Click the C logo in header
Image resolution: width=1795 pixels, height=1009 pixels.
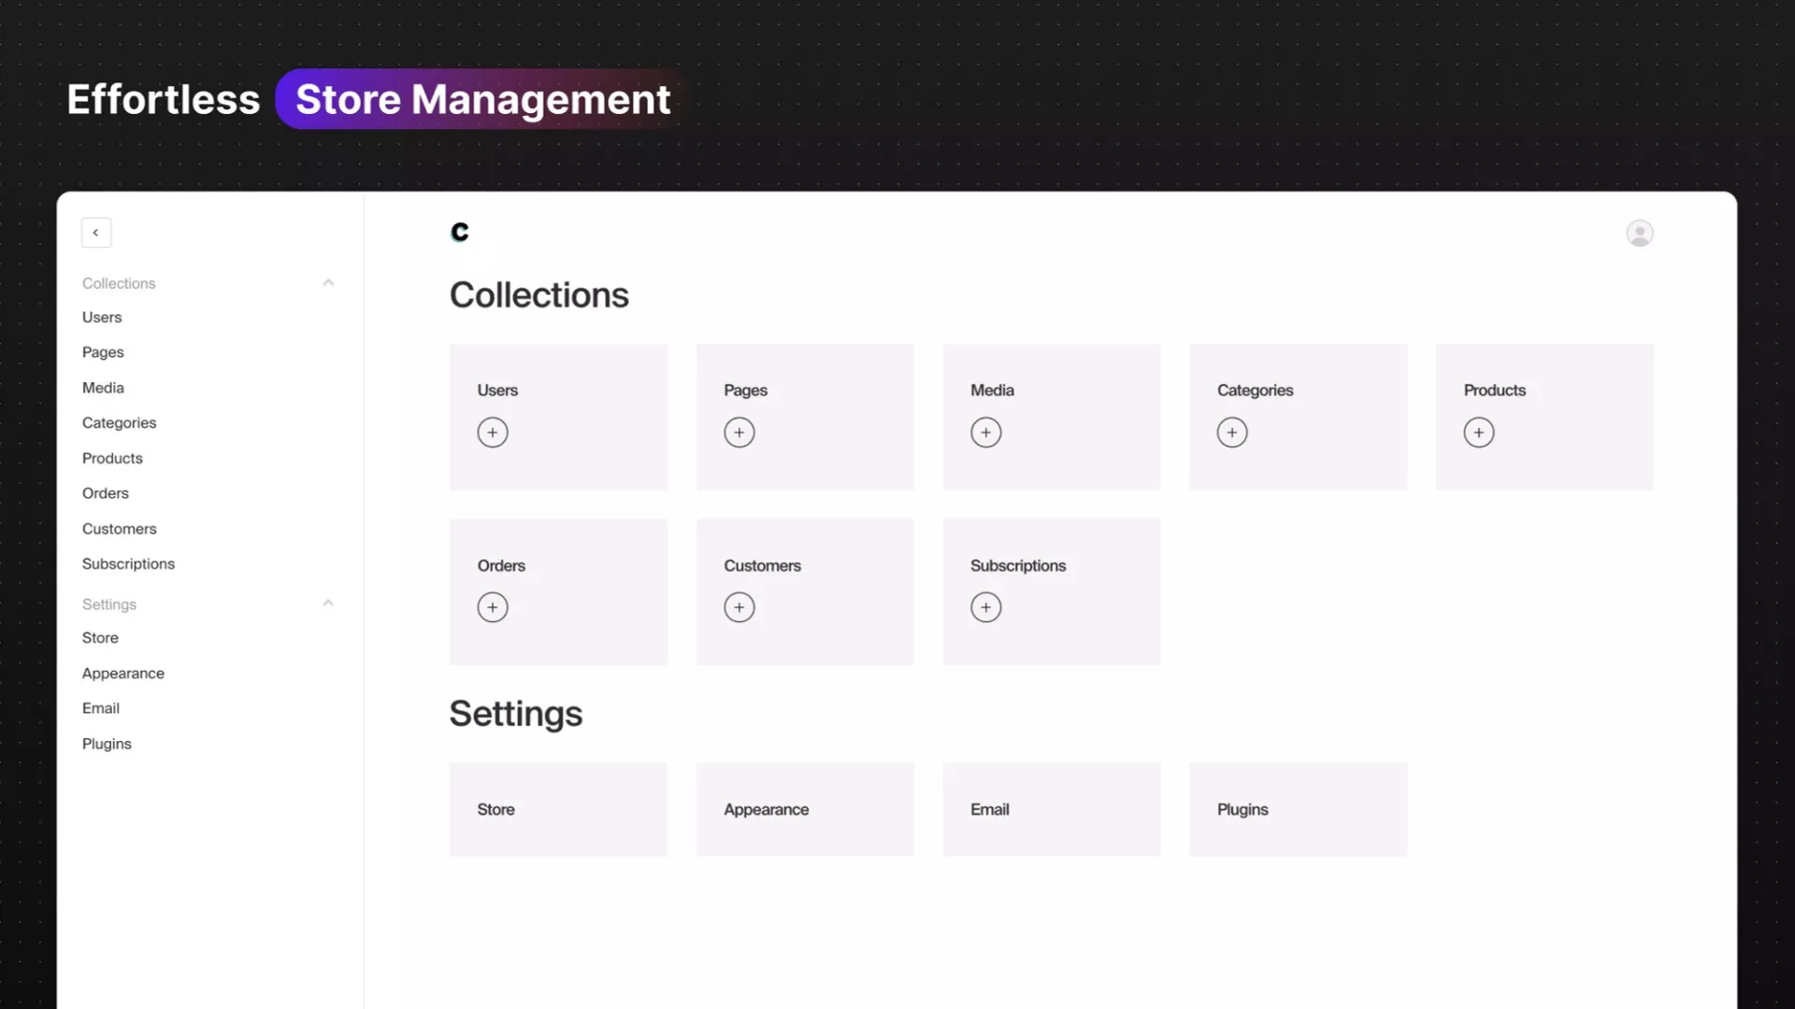tap(459, 232)
